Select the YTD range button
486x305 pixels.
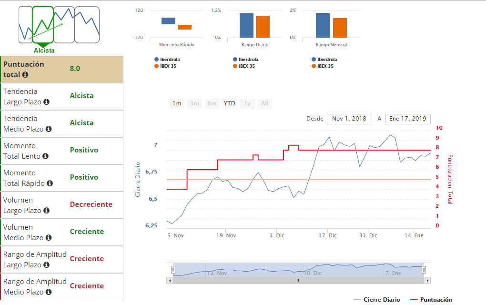pos(229,103)
